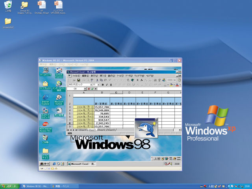
Task: Select cell with date 2004年2月1日
Action: click(84, 107)
